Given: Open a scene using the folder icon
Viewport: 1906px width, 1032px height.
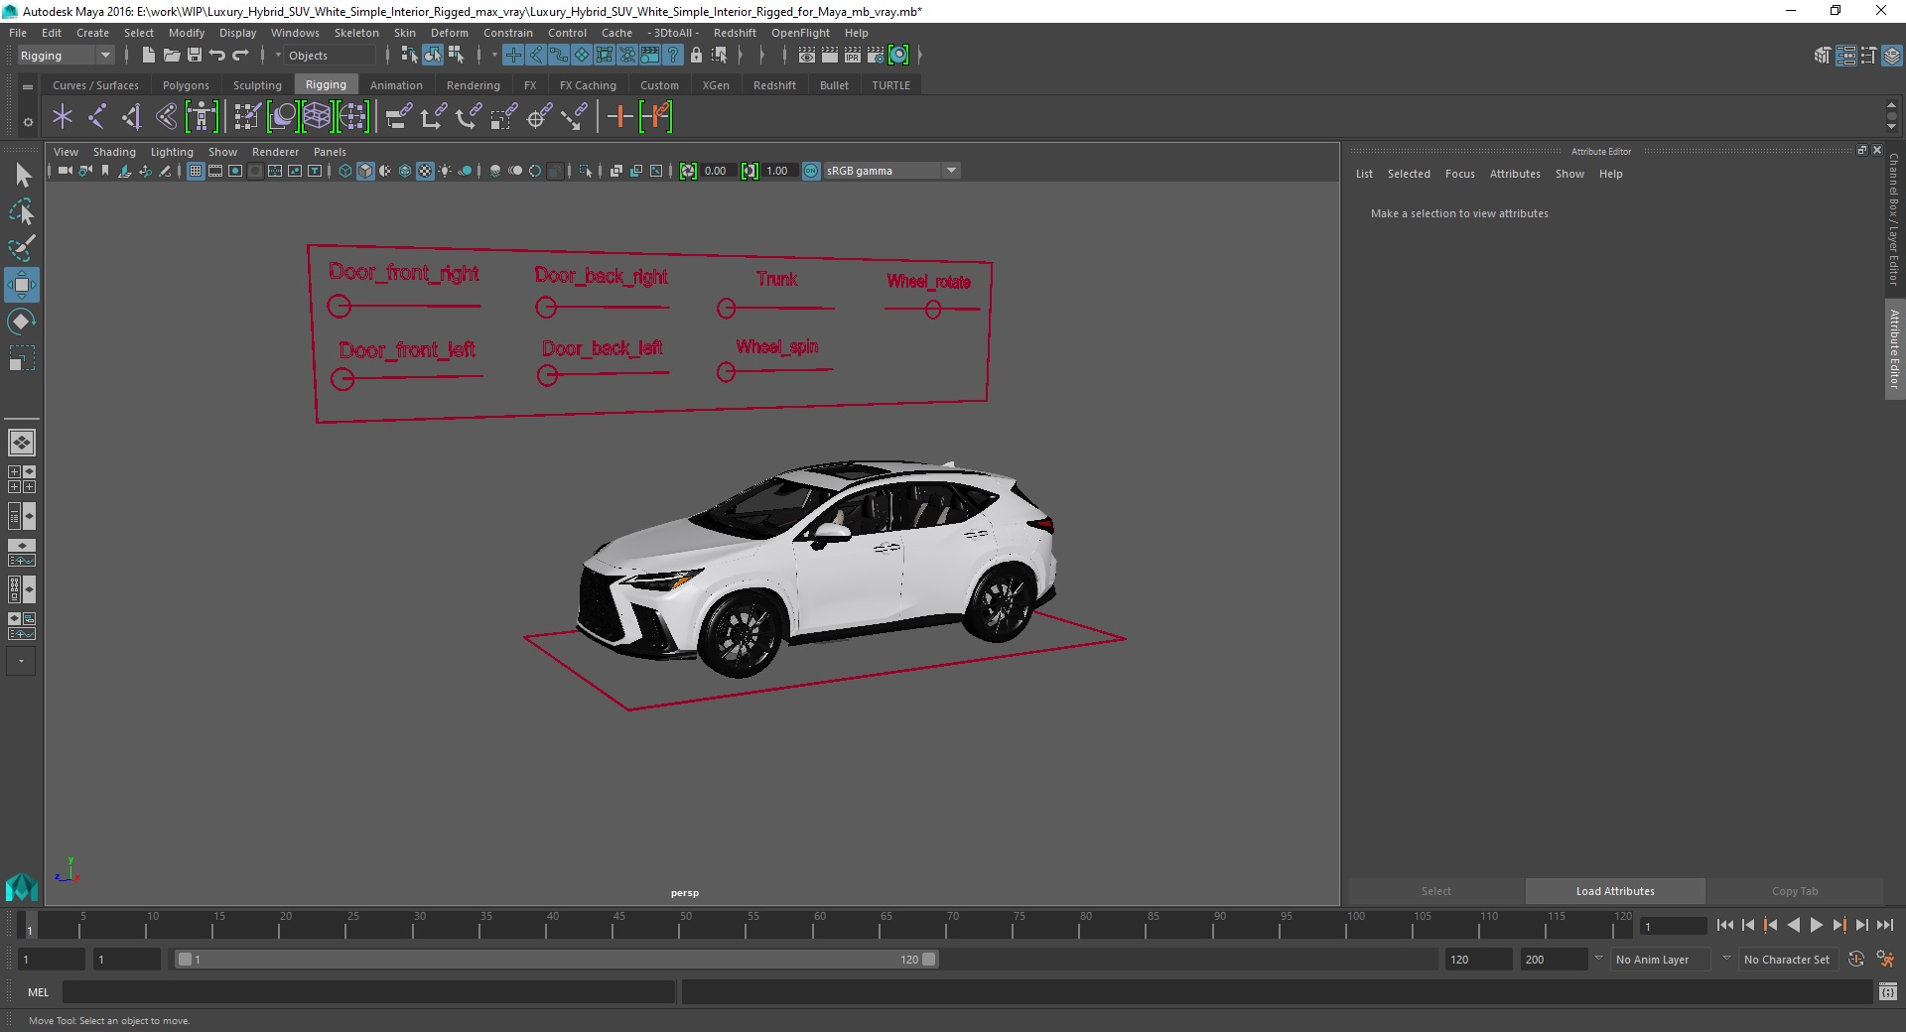Looking at the screenshot, I should (x=171, y=56).
